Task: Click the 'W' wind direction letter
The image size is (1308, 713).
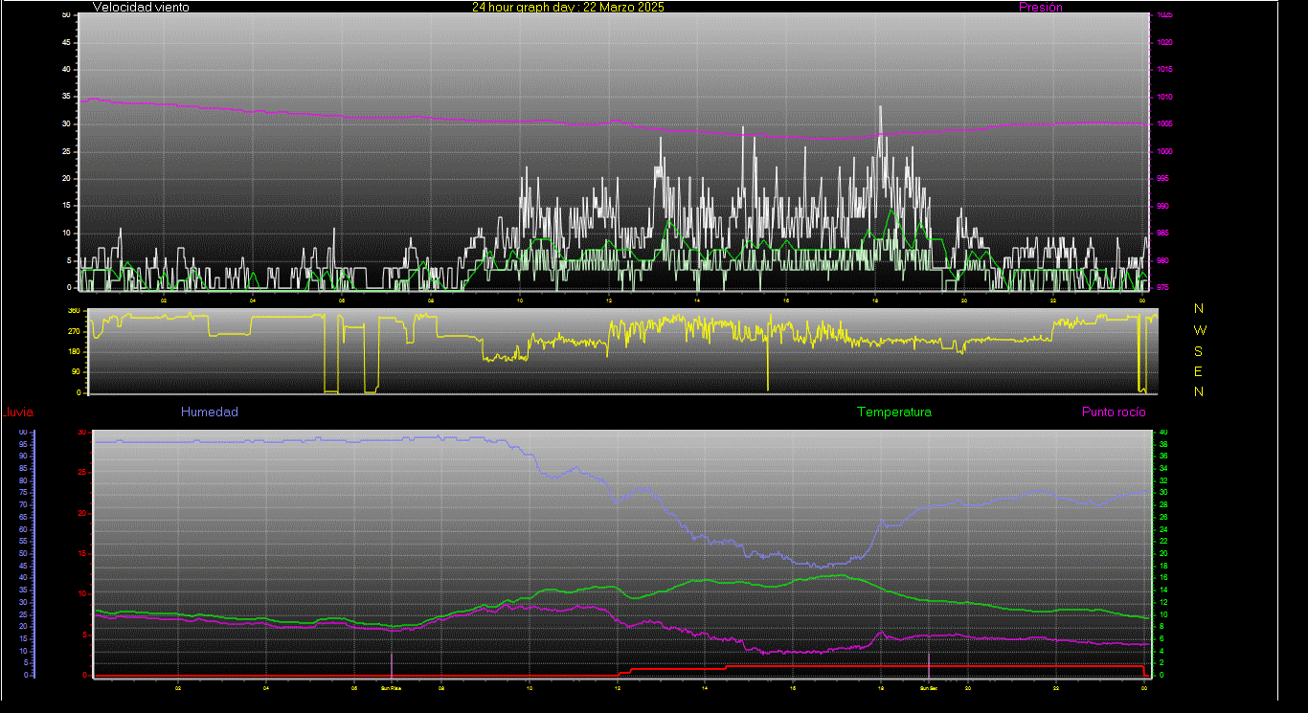Action: 1200,330
